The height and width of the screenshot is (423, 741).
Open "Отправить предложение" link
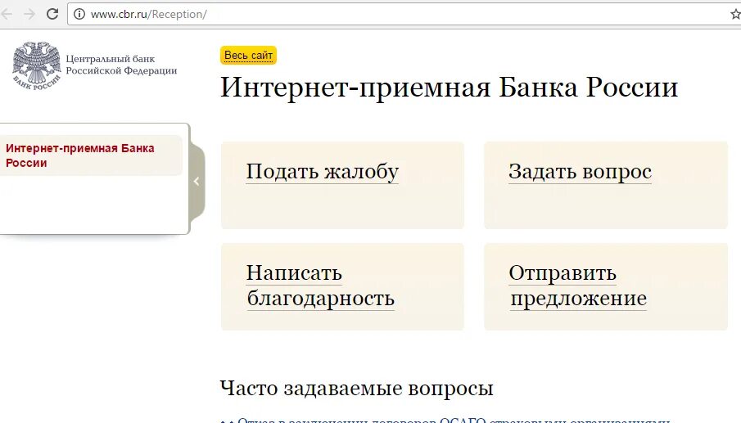(x=578, y=286)
